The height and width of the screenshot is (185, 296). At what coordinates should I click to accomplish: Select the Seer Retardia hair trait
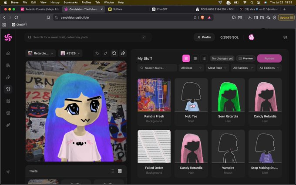tap(228, 102)
